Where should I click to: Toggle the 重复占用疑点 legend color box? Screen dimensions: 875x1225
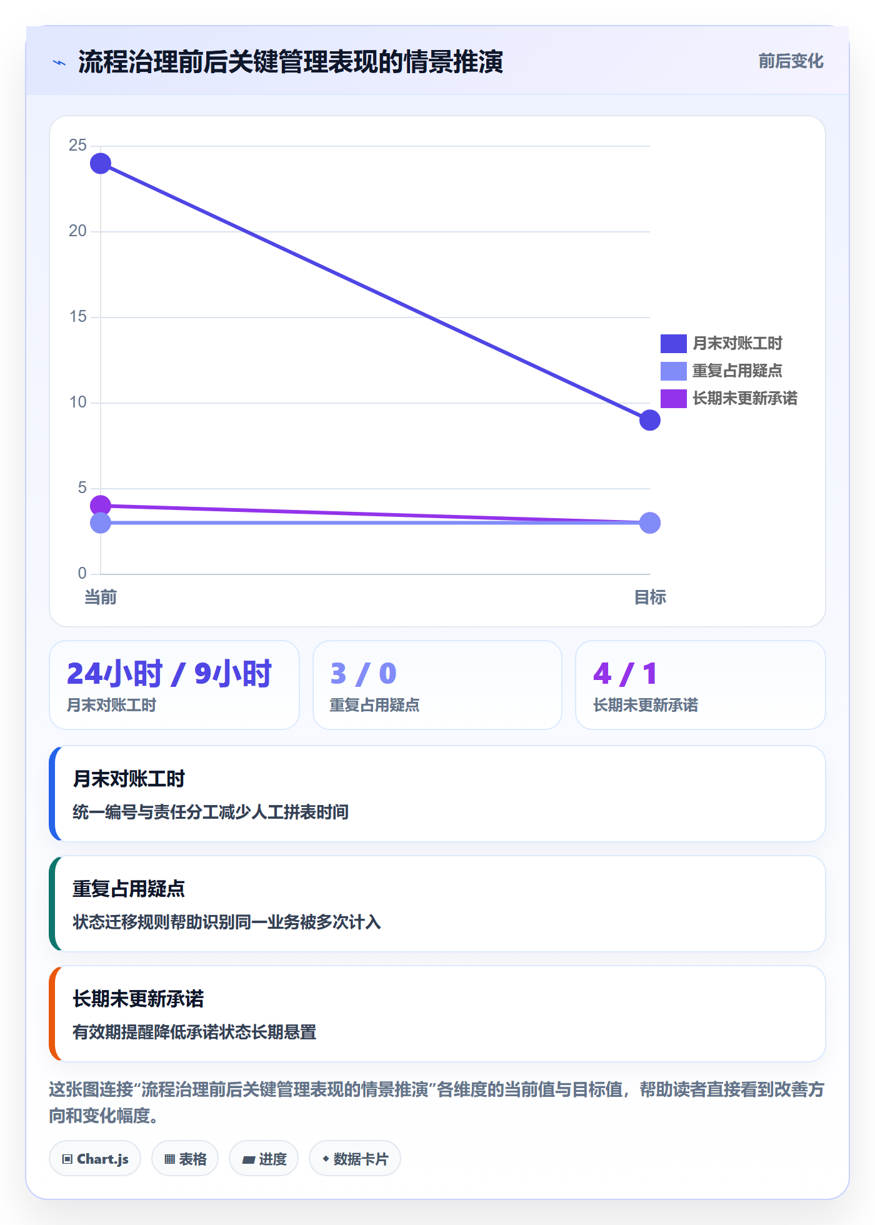(x=673, y=371)
